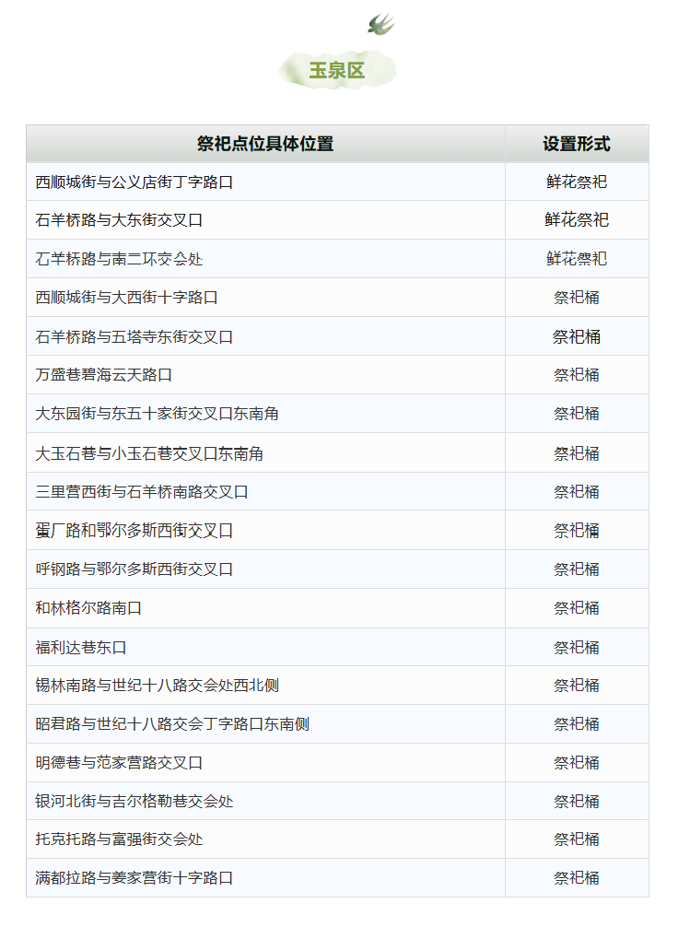Select 西顺城街与大西街十字路口 entry
Screen dimensions: 678x927
126,298
